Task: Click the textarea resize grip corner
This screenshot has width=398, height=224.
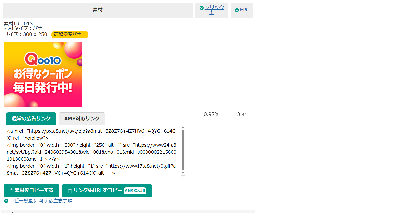Action: (183, 178)
